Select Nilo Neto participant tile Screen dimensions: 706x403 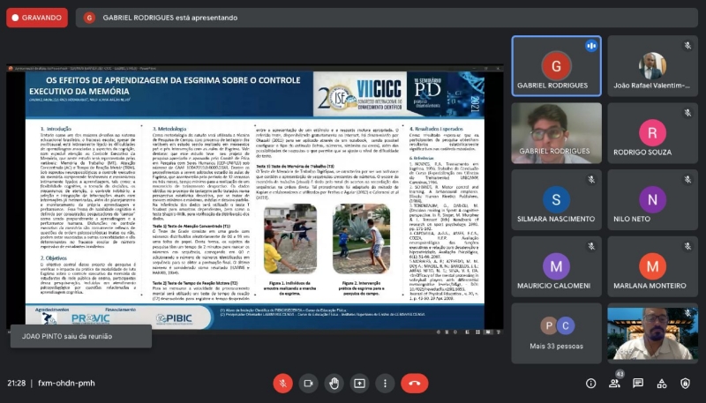[652, 199]
